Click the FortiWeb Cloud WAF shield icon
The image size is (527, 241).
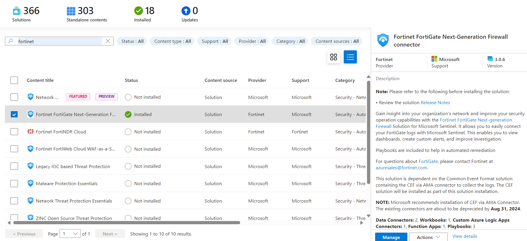point(30,149)
